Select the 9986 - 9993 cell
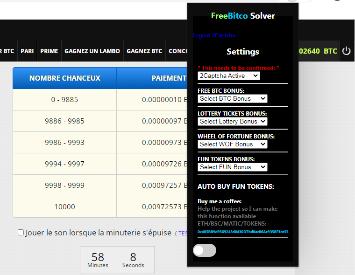 point(65,142)
